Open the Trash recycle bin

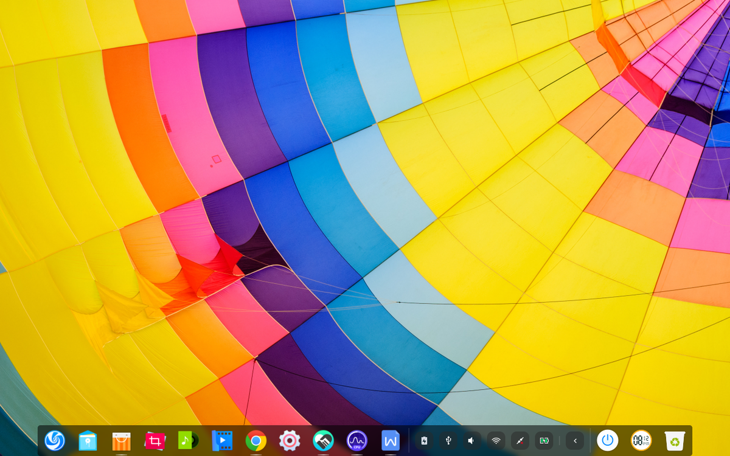pyautogui.click(x=675, y=440)
